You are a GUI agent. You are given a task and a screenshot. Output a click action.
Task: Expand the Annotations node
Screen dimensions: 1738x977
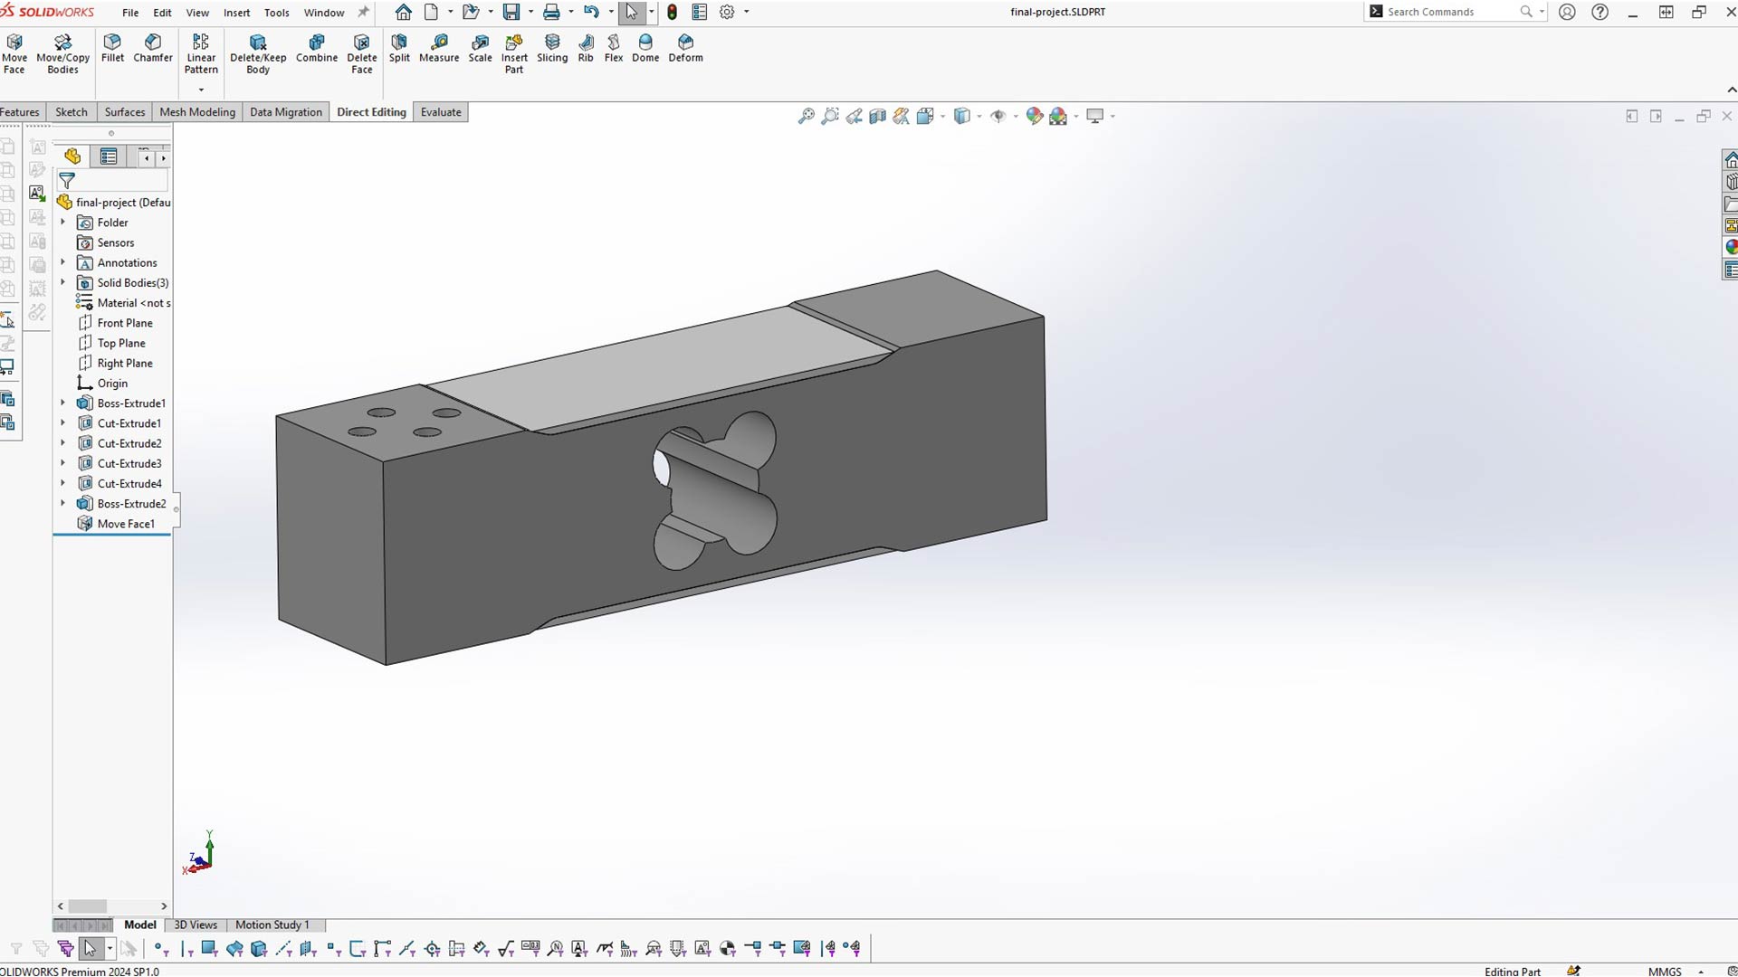point(62,262)
